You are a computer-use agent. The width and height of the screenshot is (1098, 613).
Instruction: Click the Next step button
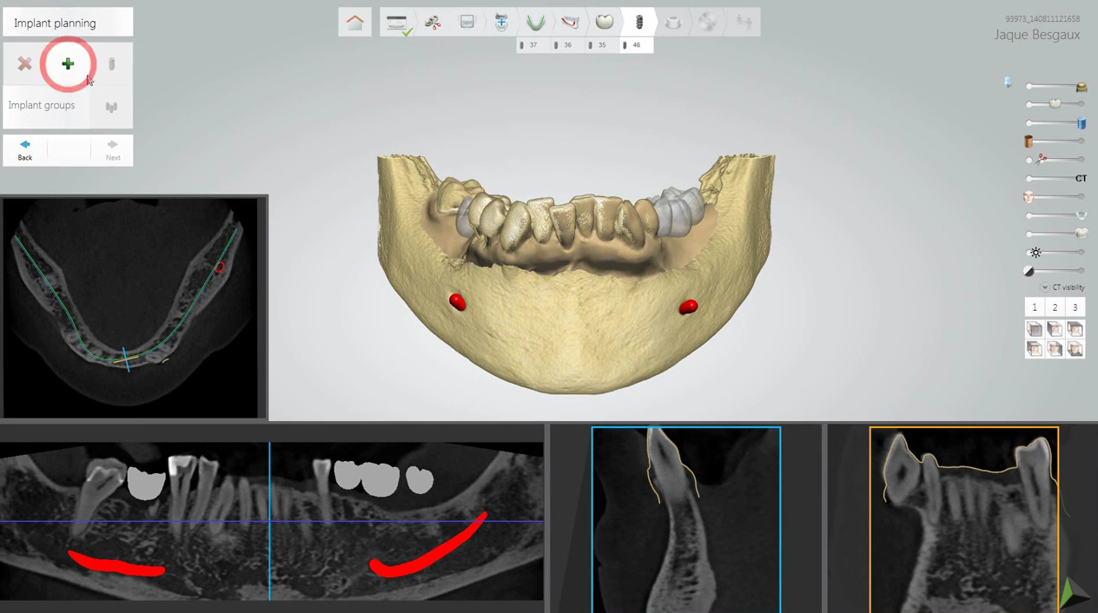[x=113, y=150]
